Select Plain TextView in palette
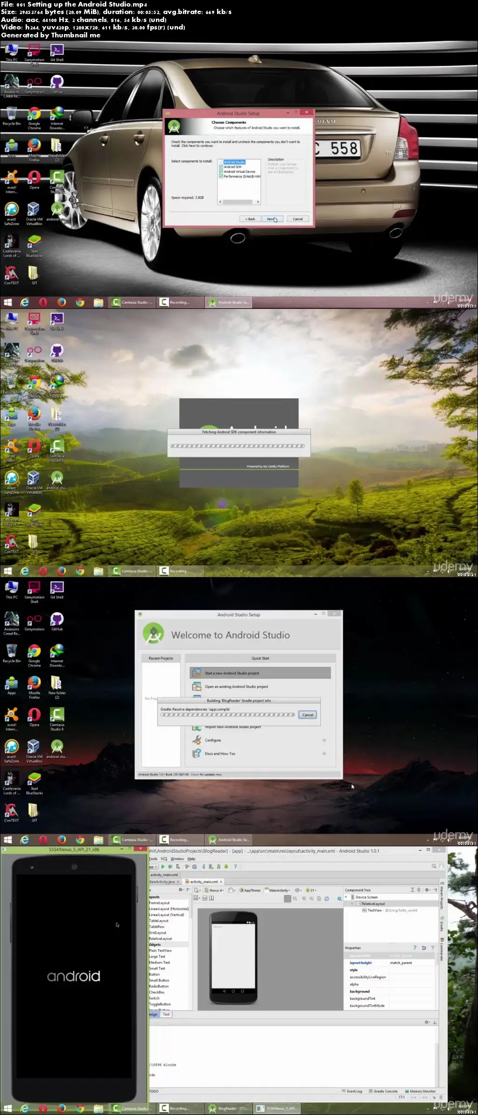The width and height of the screenshot is (478, 1115). point(161,951)
